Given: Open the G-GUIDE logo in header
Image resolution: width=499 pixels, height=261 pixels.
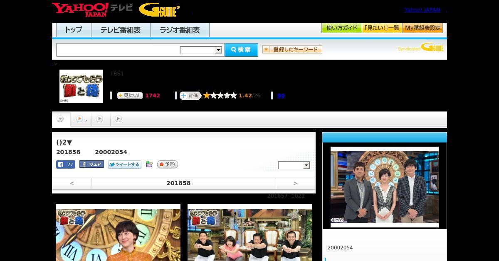Looking at the screenshot, I should click(x=159, y=10).
